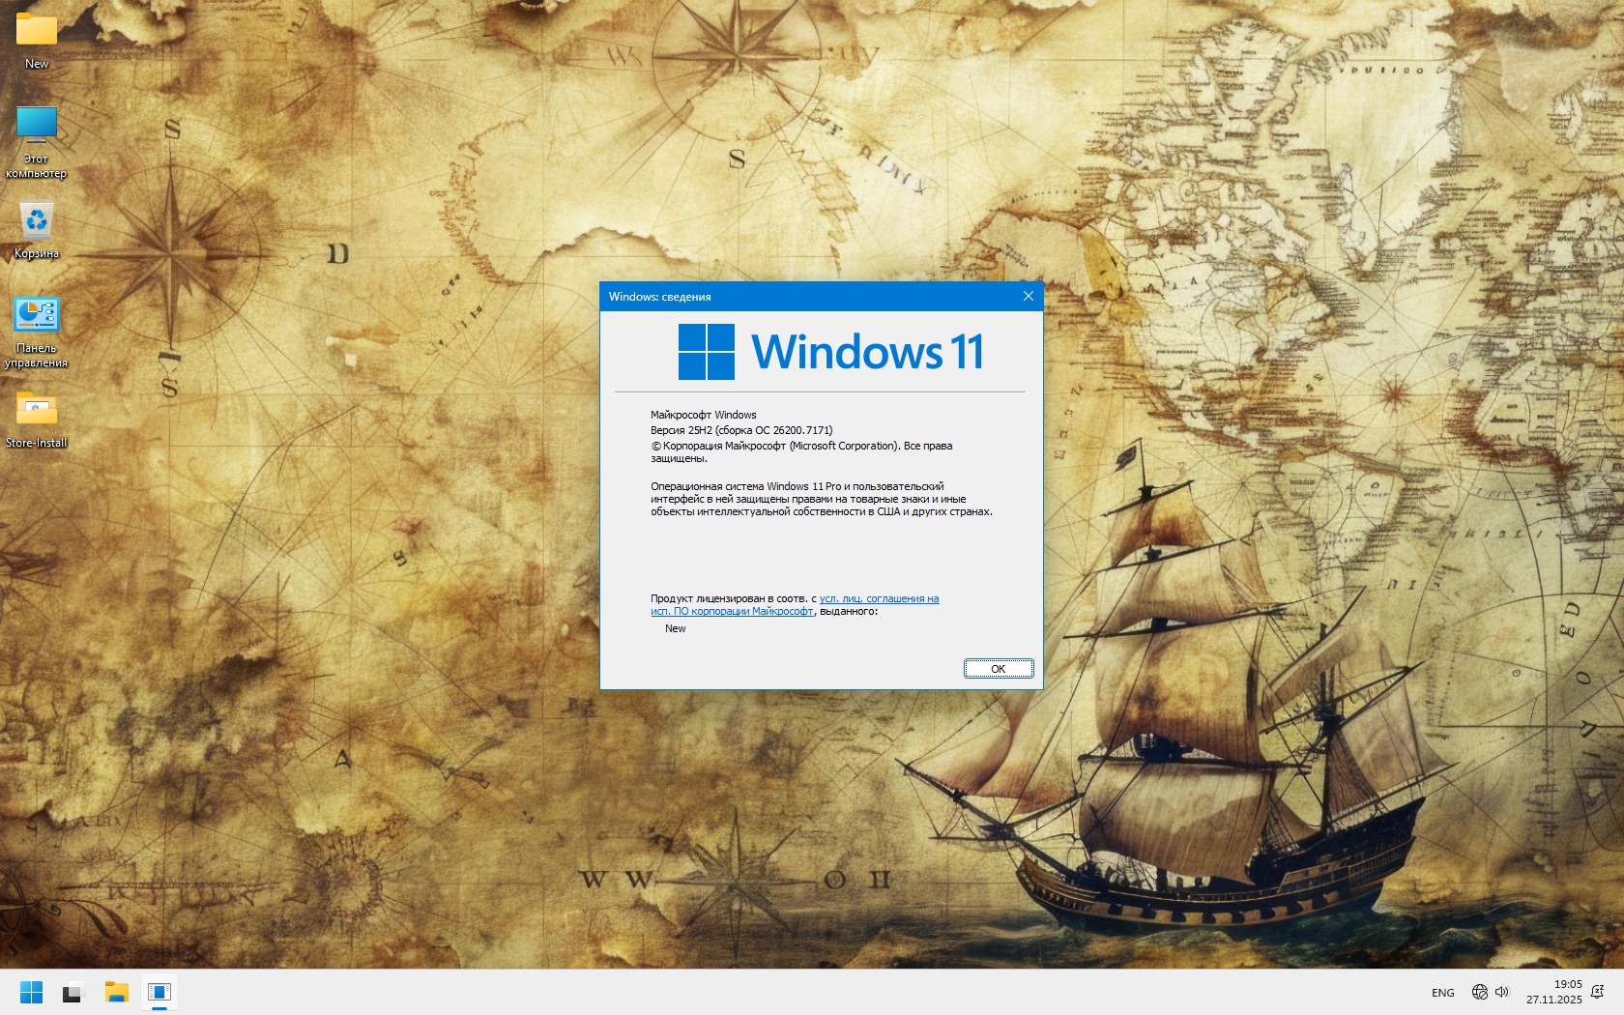Click the Версия 25H2 build text
Viewport: 1624px width, 1015px height.
[x=740, y=430]
